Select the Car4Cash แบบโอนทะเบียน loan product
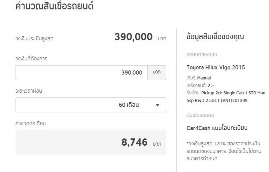Viewport: 269px width, 172px height. [219, 129]
